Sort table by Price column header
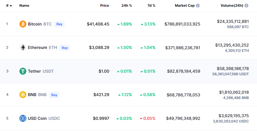Viewport: 257px width, 133px height. pos(104,6)
